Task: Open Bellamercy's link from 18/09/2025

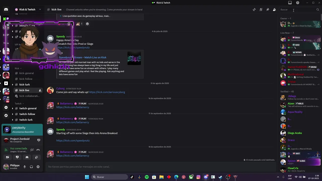Action: (73, 156)
